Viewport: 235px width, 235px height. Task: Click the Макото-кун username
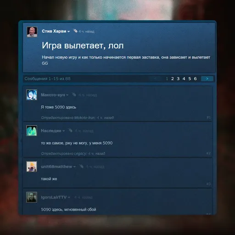[53, 95]
